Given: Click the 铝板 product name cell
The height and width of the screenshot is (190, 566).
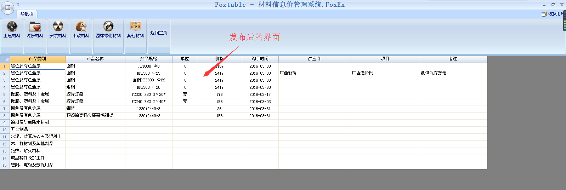Looking at the screenshot, I should coord(95,109).
